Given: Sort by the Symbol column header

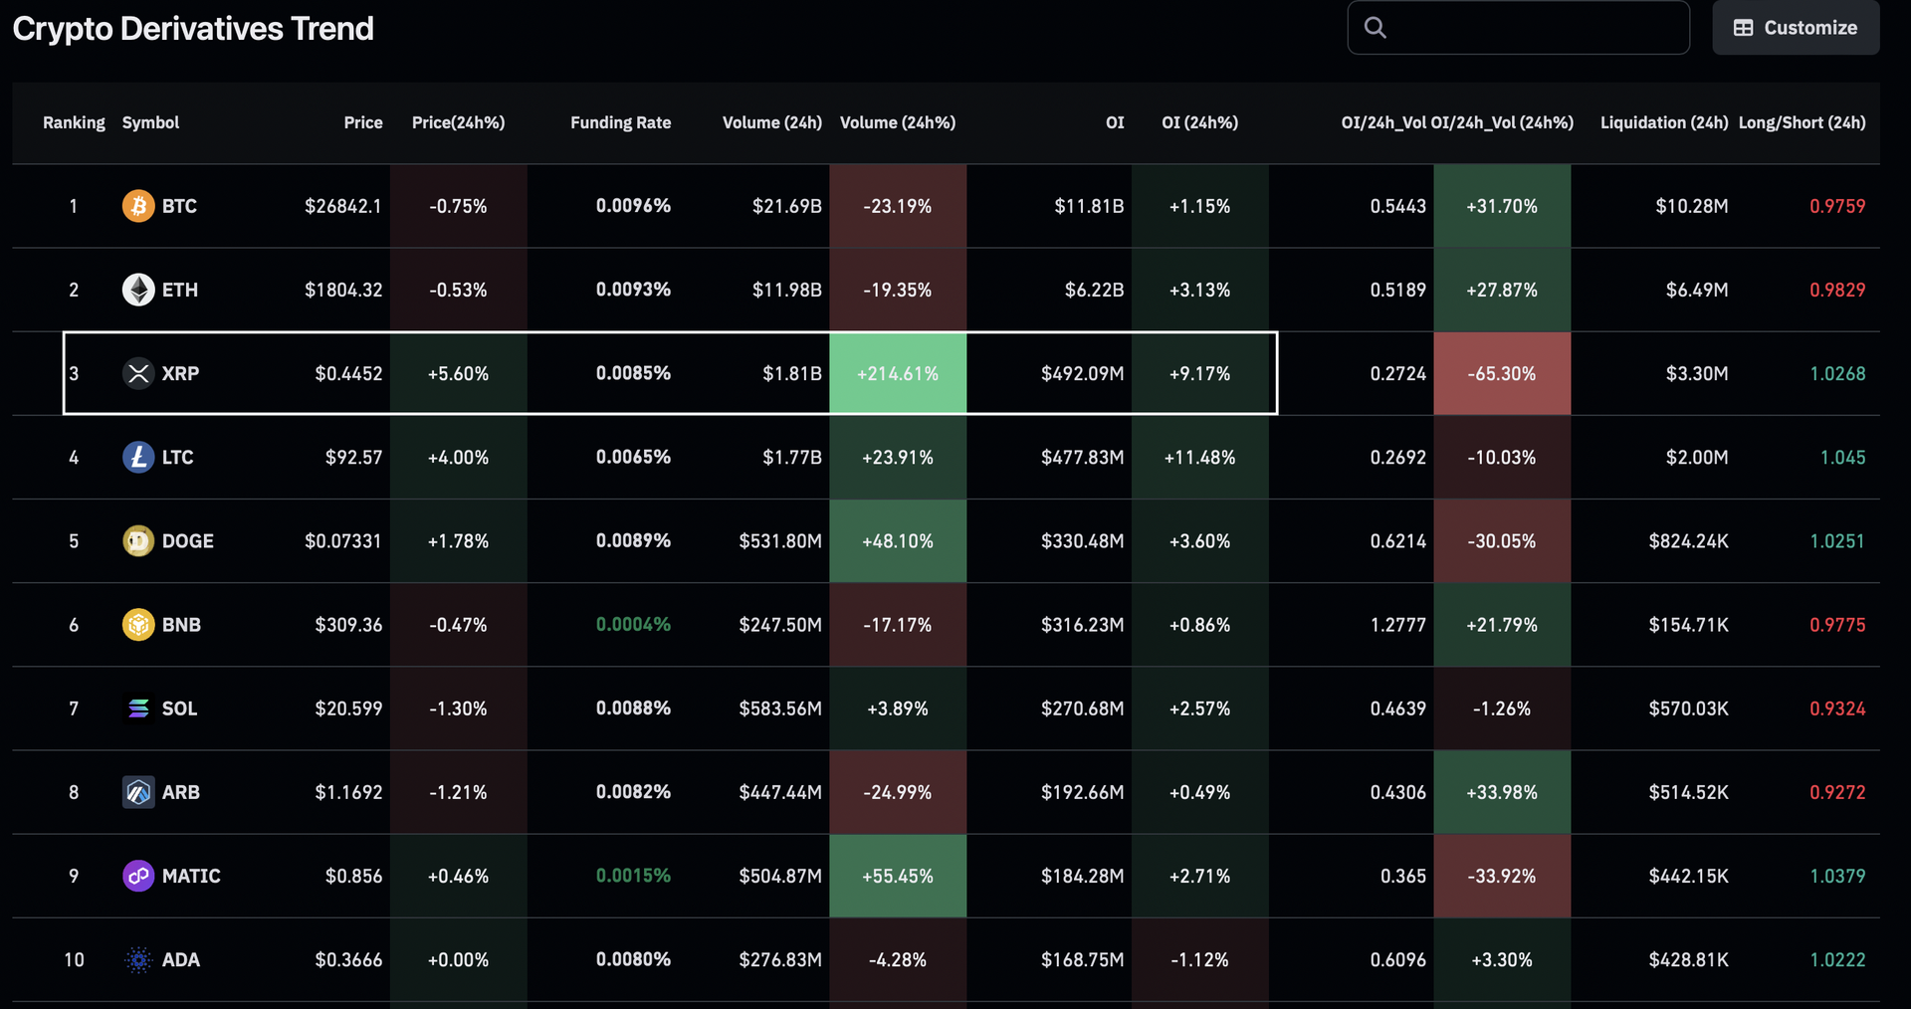Looking at the screenshot, I should [x=150, y=122].
